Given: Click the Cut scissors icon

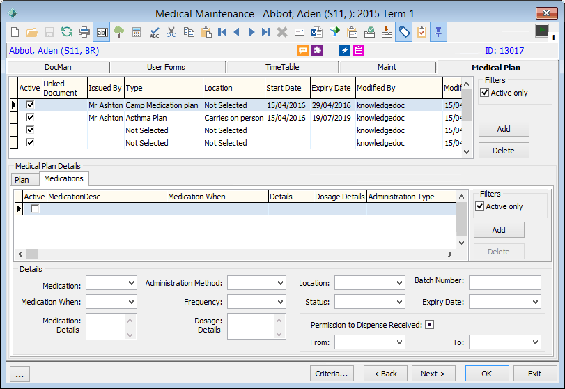Looking at the screenshot, I should click(x=171, y=32).
